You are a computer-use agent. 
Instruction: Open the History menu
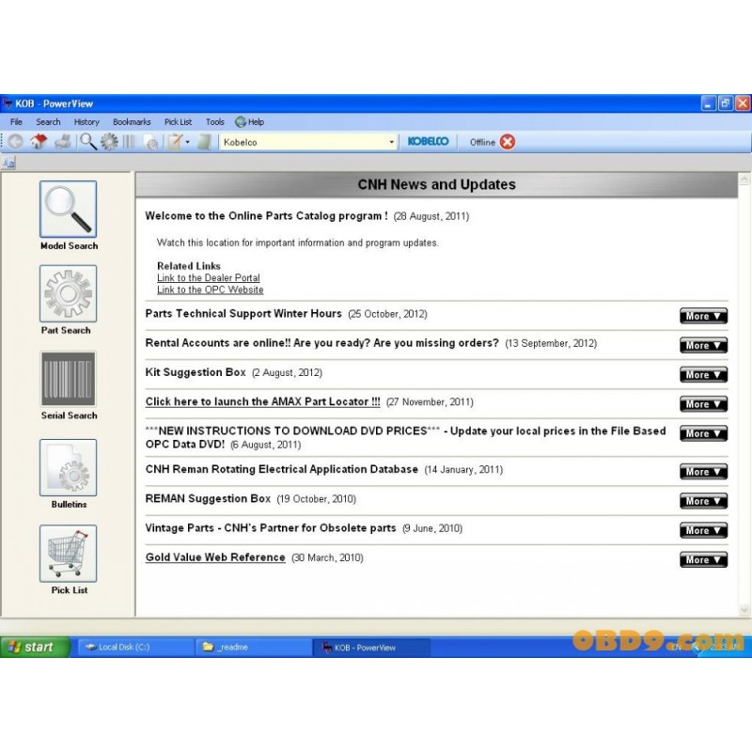point(86,122)
